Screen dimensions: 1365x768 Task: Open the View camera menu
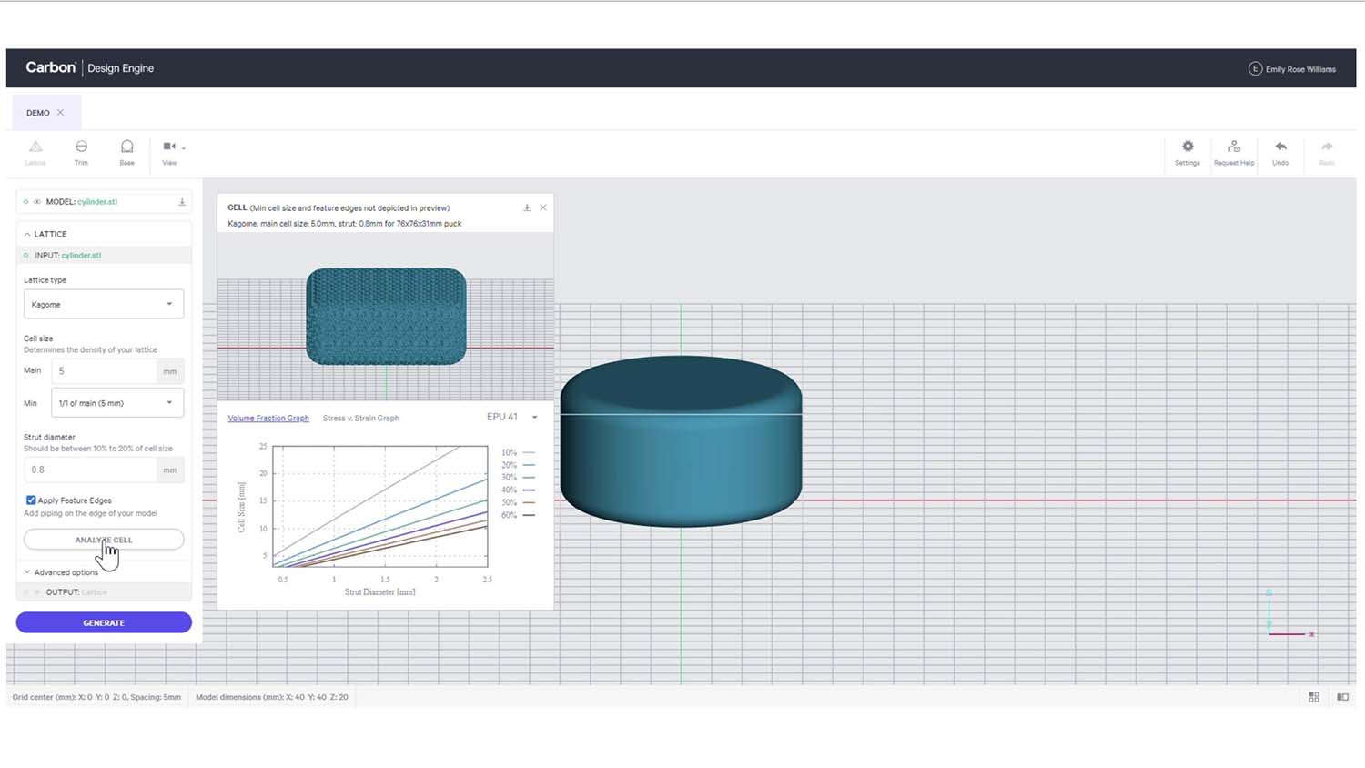click(x=172, y=151)
